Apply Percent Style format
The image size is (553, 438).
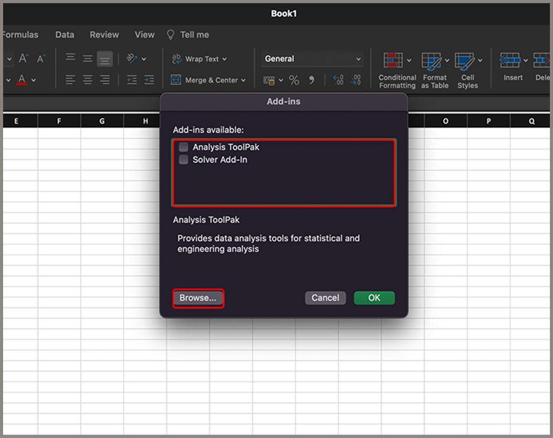[x=294, y=80]
